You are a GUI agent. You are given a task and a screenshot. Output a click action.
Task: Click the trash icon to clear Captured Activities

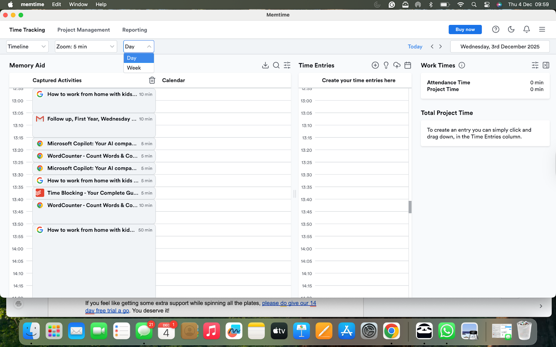click(152, 80)
